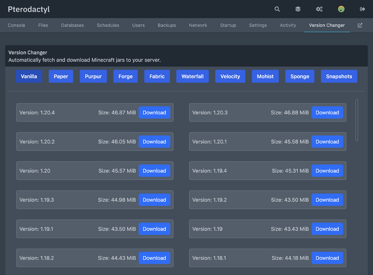Viewport: 373px width, 275px height.
Task: Download version 1.19.2
Action: point(327,200)
